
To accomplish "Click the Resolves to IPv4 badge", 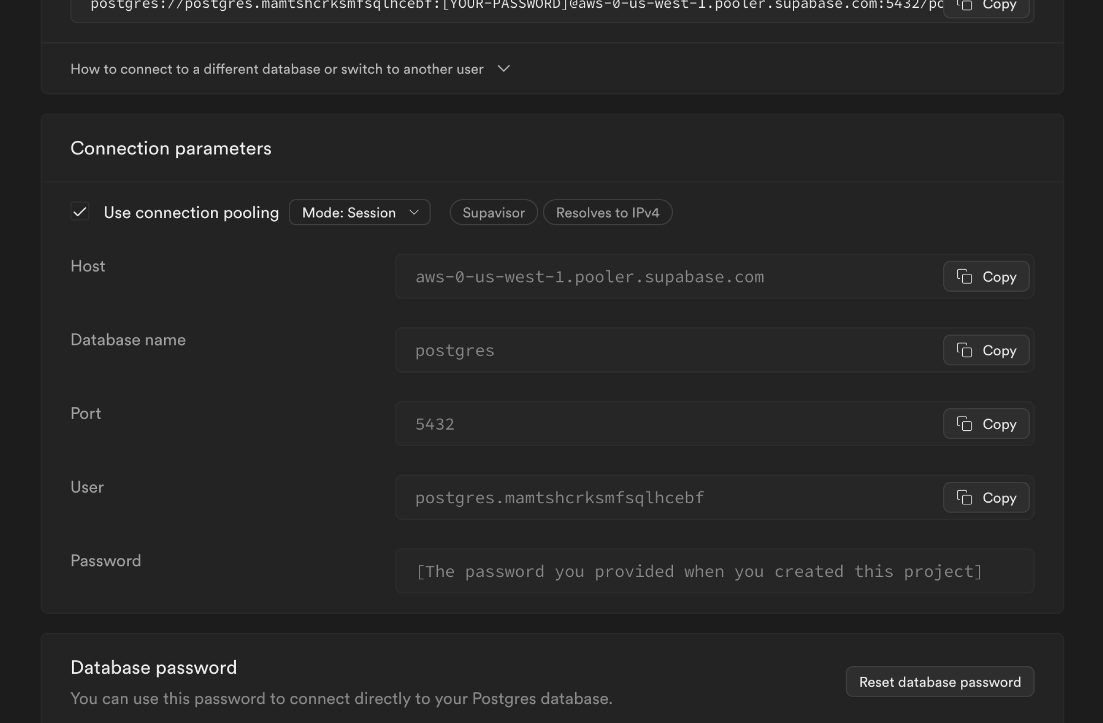I will (608, 212).
